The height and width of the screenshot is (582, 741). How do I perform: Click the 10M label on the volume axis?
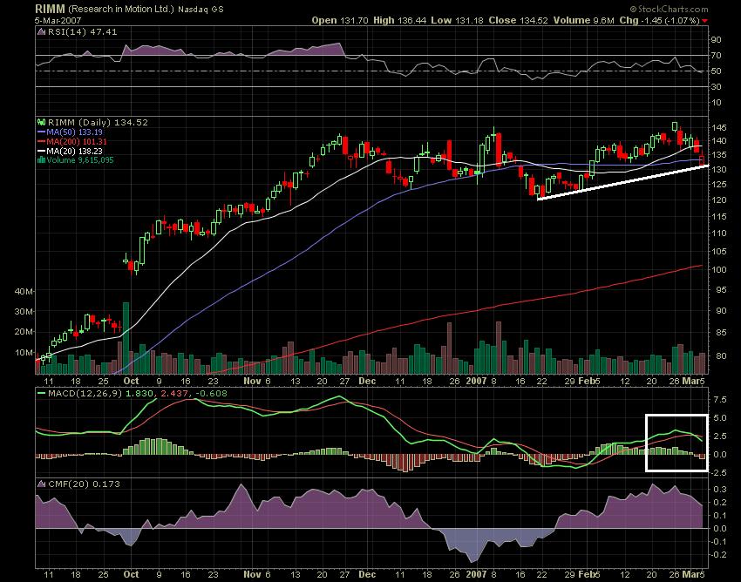24,352
